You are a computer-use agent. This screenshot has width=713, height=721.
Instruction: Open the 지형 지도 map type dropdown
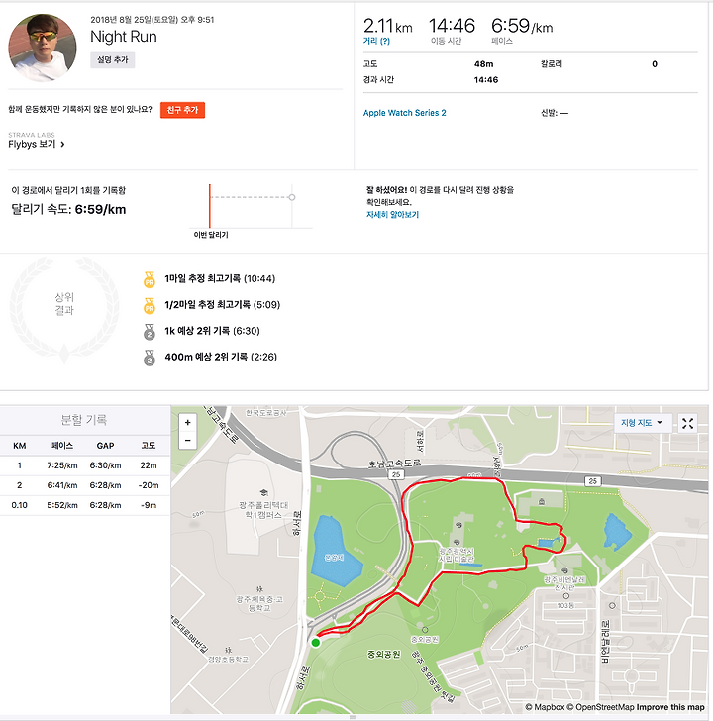pyautogui.click(x=643, y=423)
